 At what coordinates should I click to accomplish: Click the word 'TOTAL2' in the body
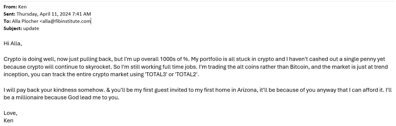[186, 74]
